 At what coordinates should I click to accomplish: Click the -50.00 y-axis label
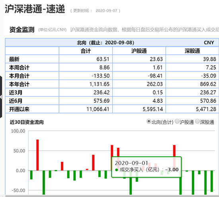(x=18, y=191)
